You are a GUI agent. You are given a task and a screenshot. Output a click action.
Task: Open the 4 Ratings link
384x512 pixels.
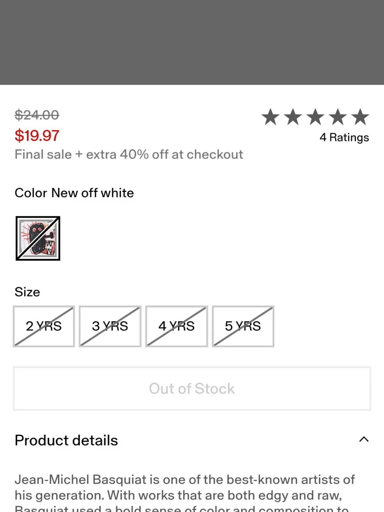point(344,138)
